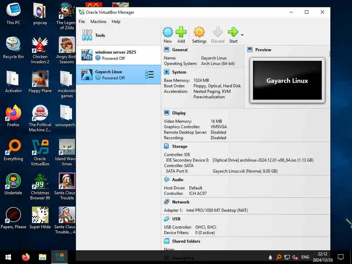
Task: Open the Help menu
Action: click(x=116, y=22)
